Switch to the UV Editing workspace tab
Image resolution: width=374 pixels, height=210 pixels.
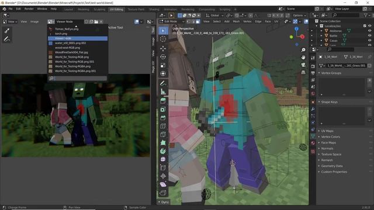click(116, 9)
